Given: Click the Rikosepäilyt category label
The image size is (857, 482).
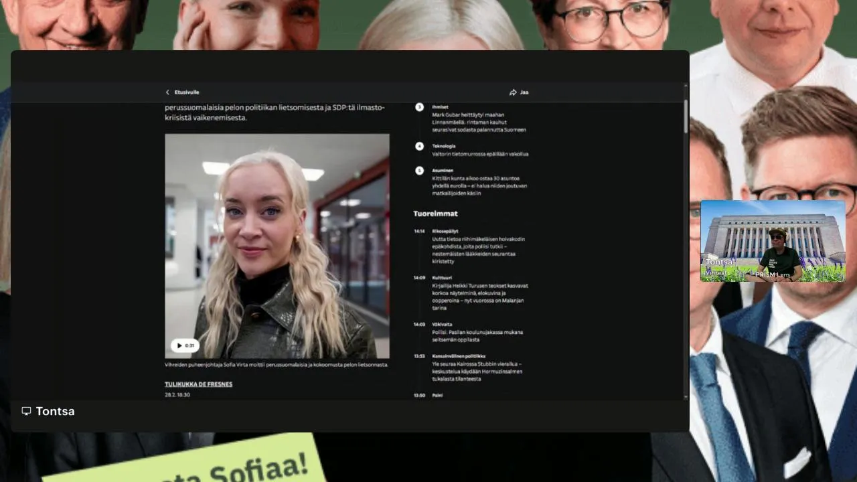Looking at the screenshot, I should [x=445, y=231].
